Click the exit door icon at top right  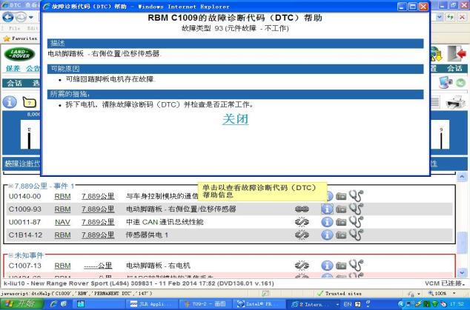pyautogui.click(x=457, y=53)
